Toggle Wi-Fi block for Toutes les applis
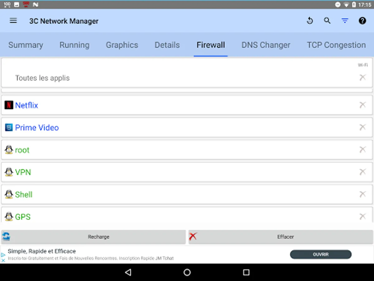374x281 pixels. [362, 77]
